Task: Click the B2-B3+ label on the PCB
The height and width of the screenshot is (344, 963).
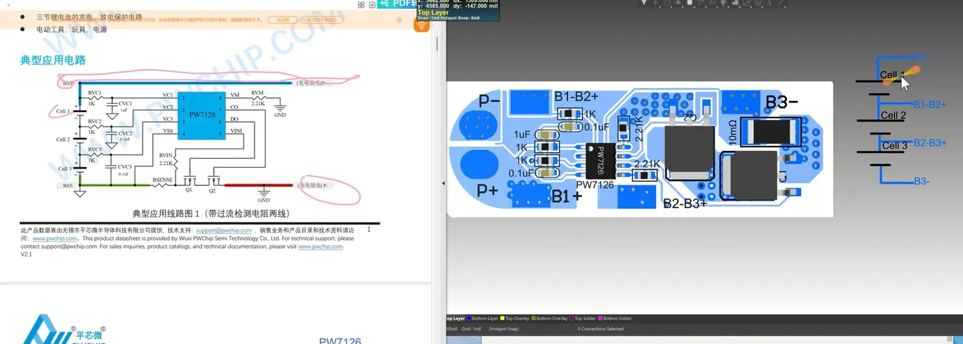Action: 685,203
